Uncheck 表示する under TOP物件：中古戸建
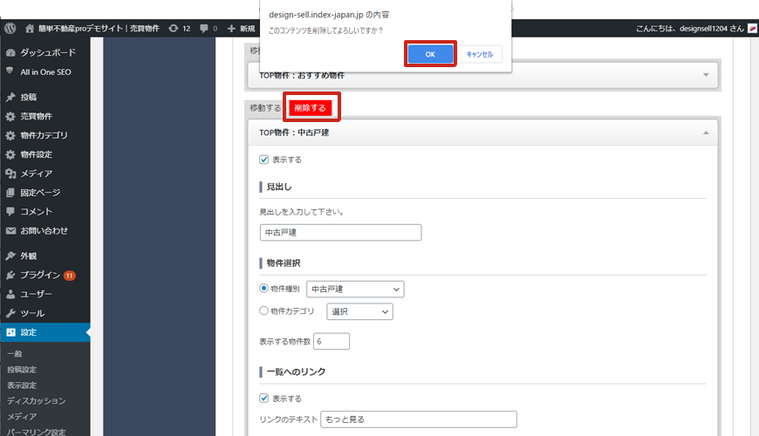The height and width of the screenshot is (436, 759). coord(264,160)
